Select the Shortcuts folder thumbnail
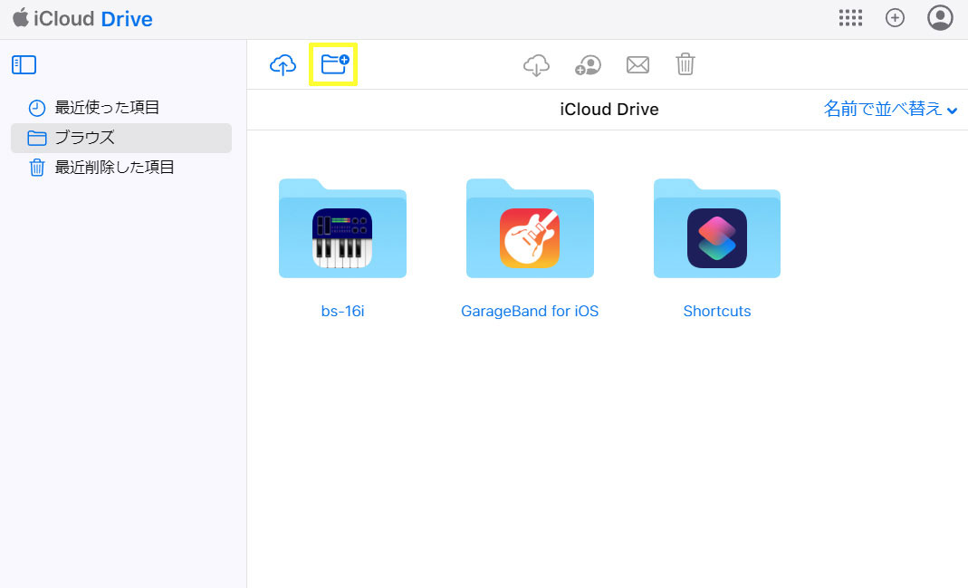 [x=717, y=228]
